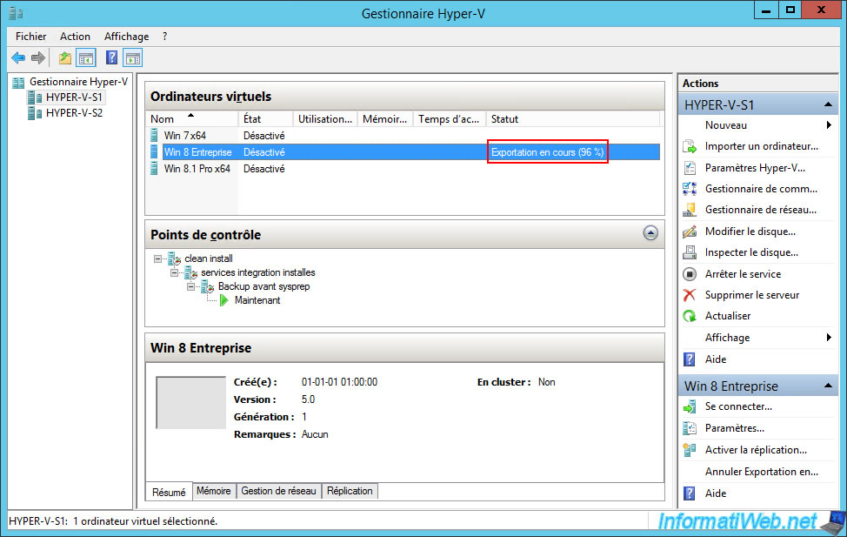The height and width of the screenshot is (537, 847).
Task: Open the Action menu
Action: [75, 37]
